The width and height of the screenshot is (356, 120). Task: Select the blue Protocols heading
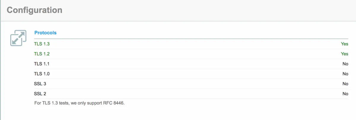(x=45, y=33)
